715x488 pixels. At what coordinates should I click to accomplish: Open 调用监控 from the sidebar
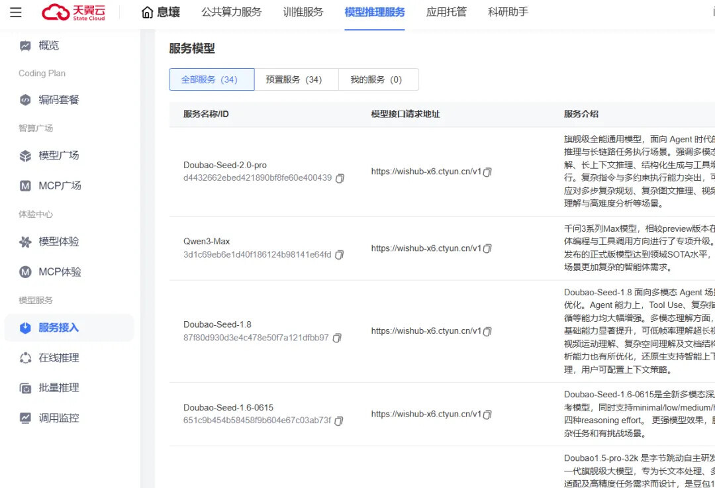pyautogui.click(x=58, y=418)
